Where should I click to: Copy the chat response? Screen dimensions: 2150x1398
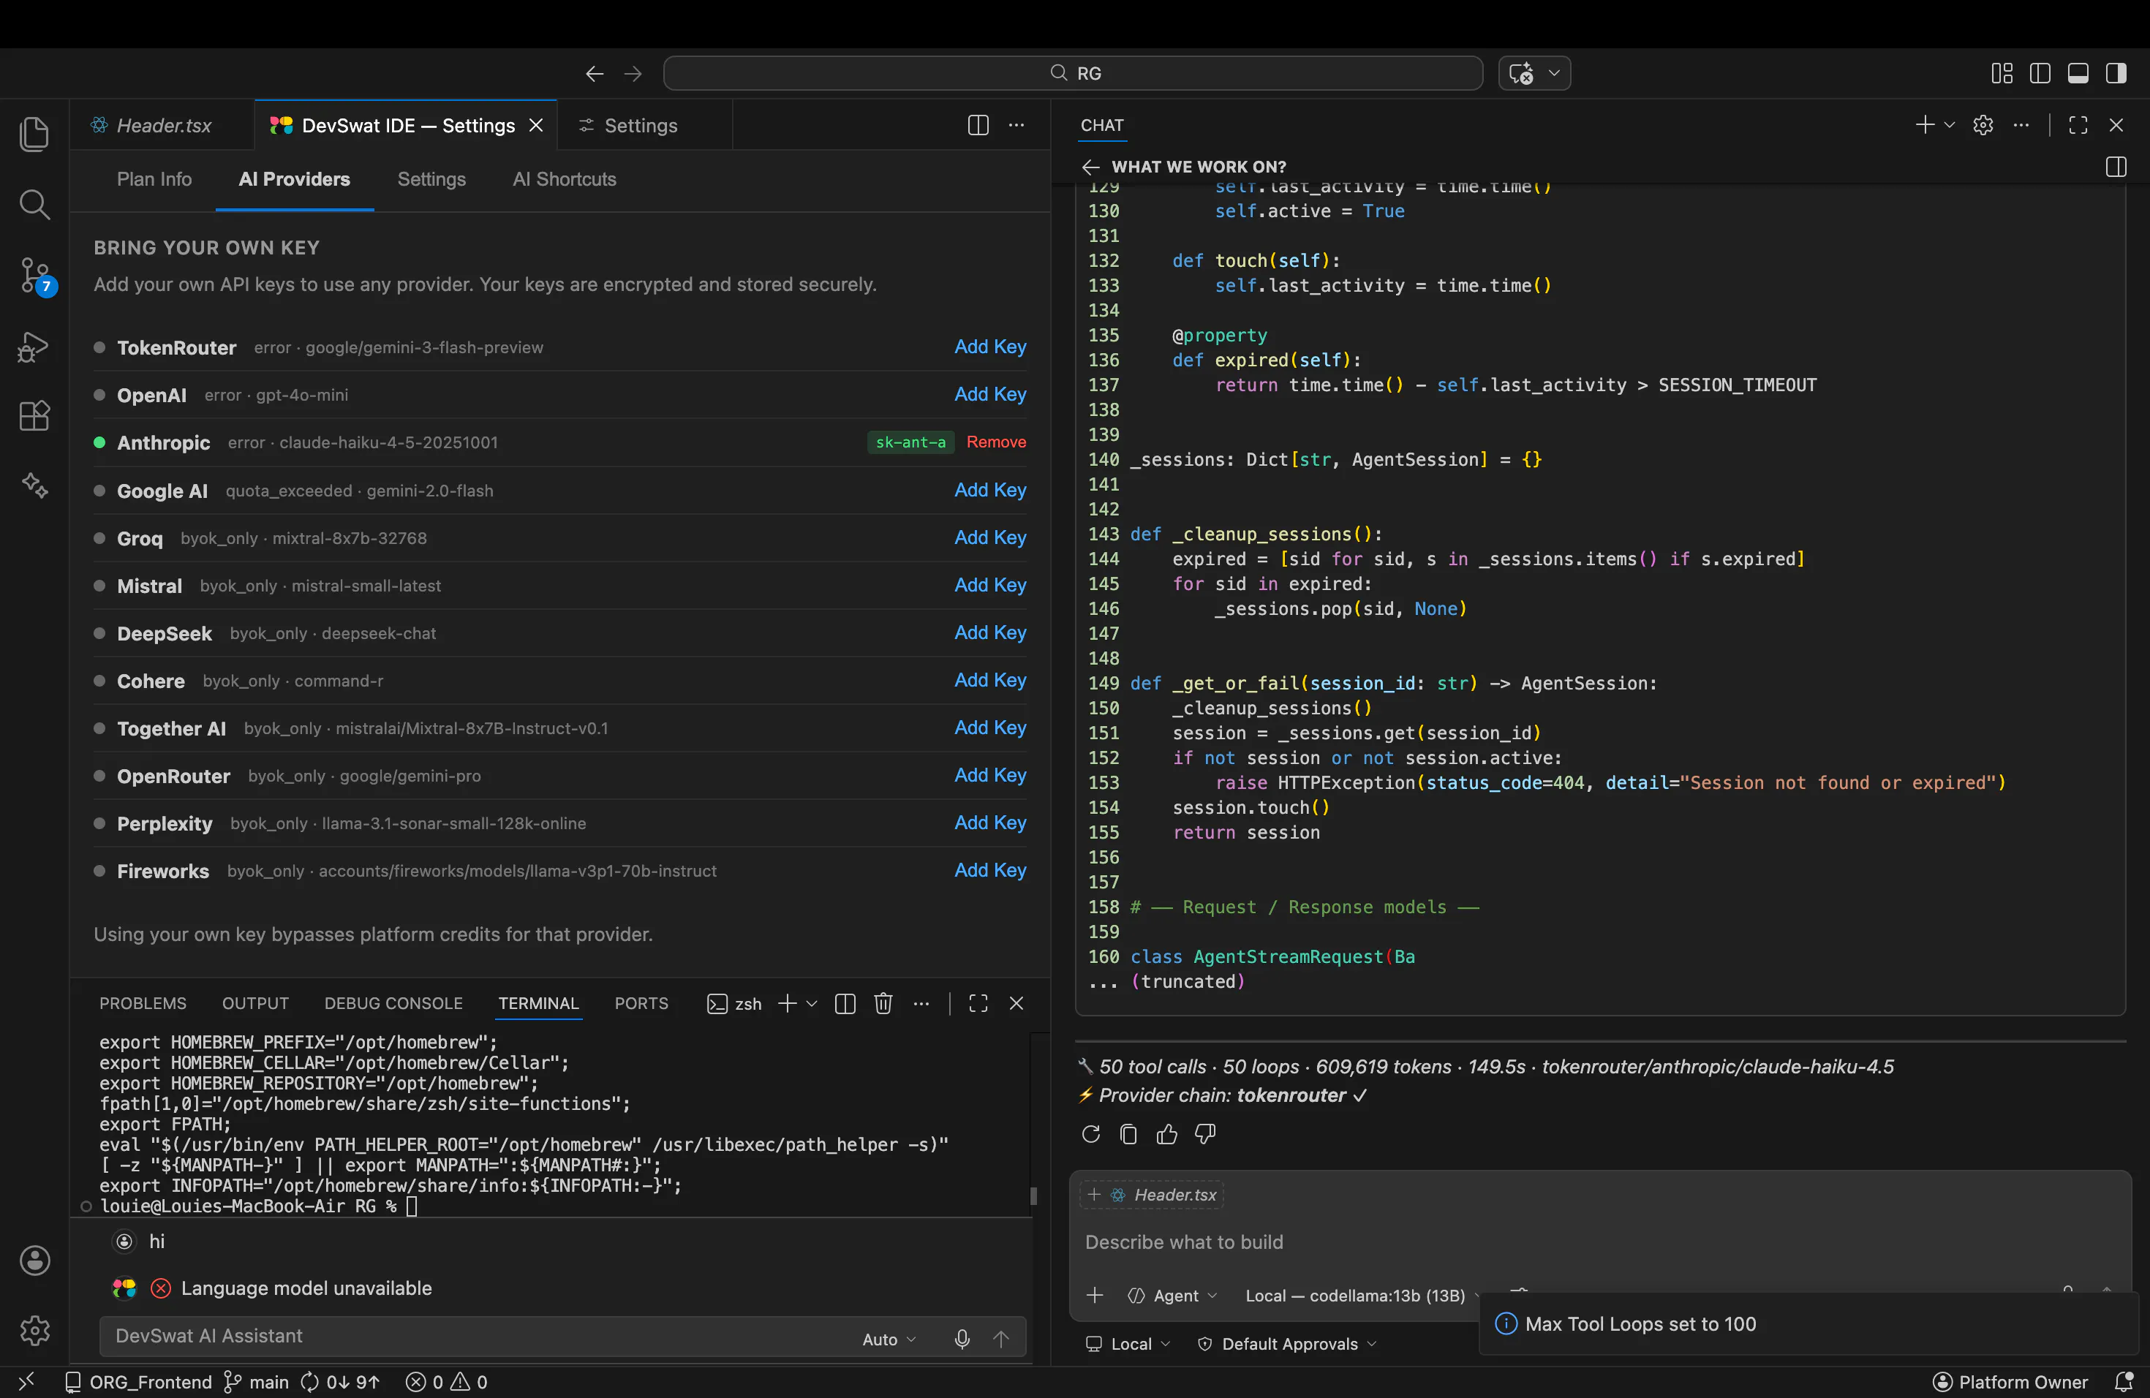[x=1128, y=1134]
